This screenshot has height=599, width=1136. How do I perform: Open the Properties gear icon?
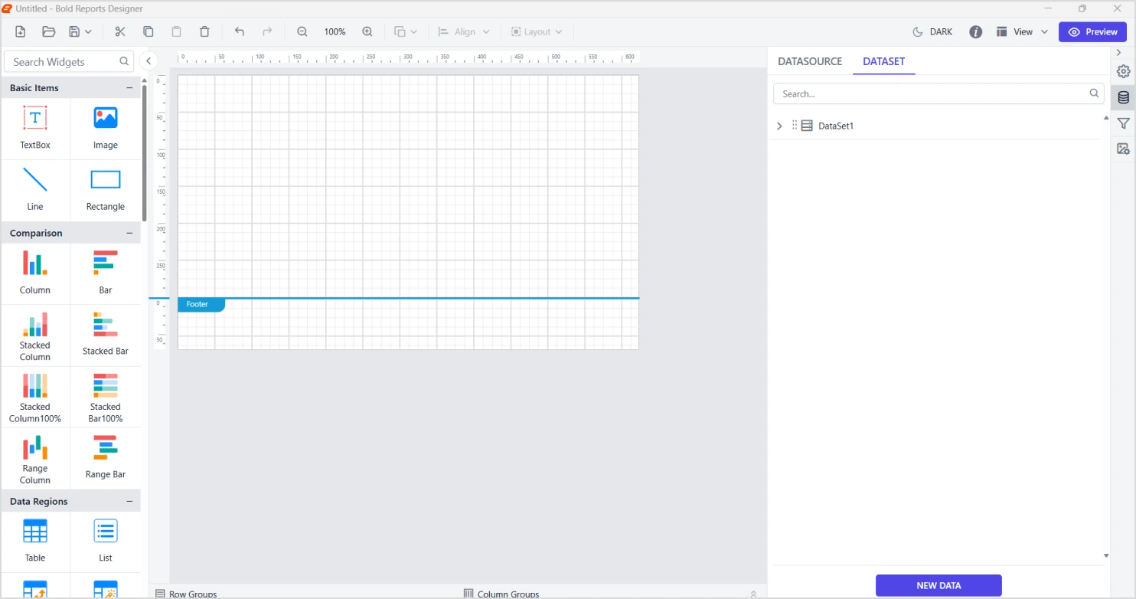click(1123, 71)
